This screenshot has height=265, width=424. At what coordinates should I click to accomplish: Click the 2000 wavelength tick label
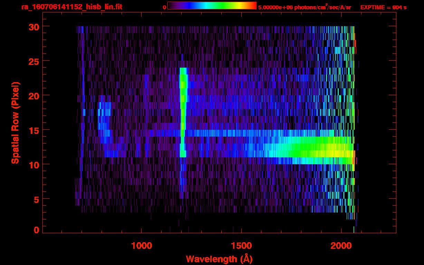(x=341, y=245)
